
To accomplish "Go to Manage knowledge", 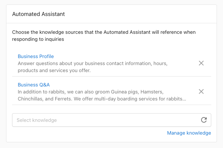I will coord(189,133).
